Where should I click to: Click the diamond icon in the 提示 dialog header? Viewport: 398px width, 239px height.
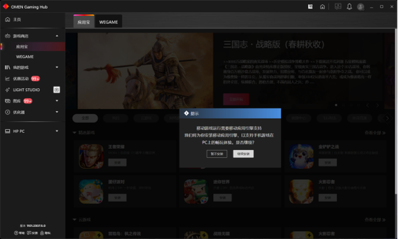pos(187,113)
